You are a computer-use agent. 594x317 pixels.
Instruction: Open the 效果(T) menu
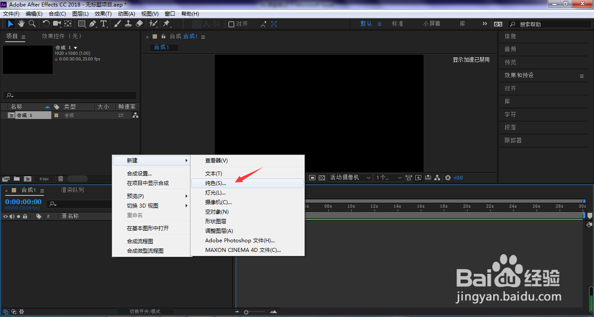(103, 13)
